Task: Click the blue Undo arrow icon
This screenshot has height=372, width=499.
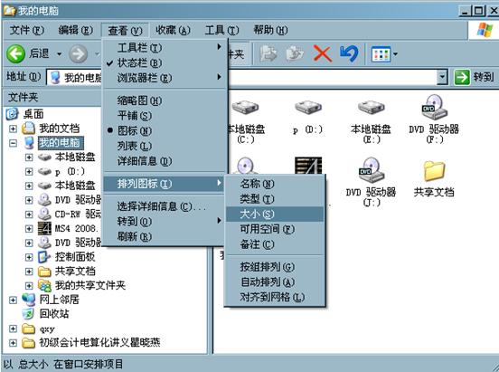Action: (349, 53)
